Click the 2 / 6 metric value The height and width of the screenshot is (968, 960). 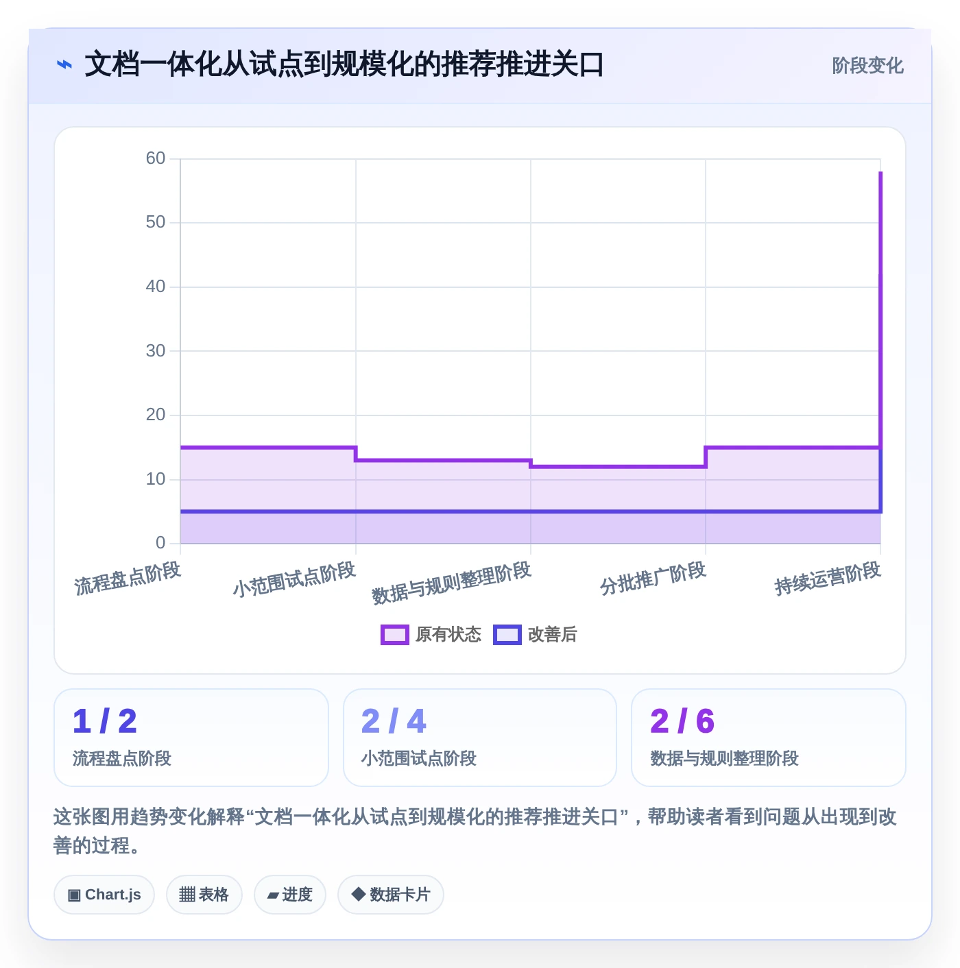[682, 721]
